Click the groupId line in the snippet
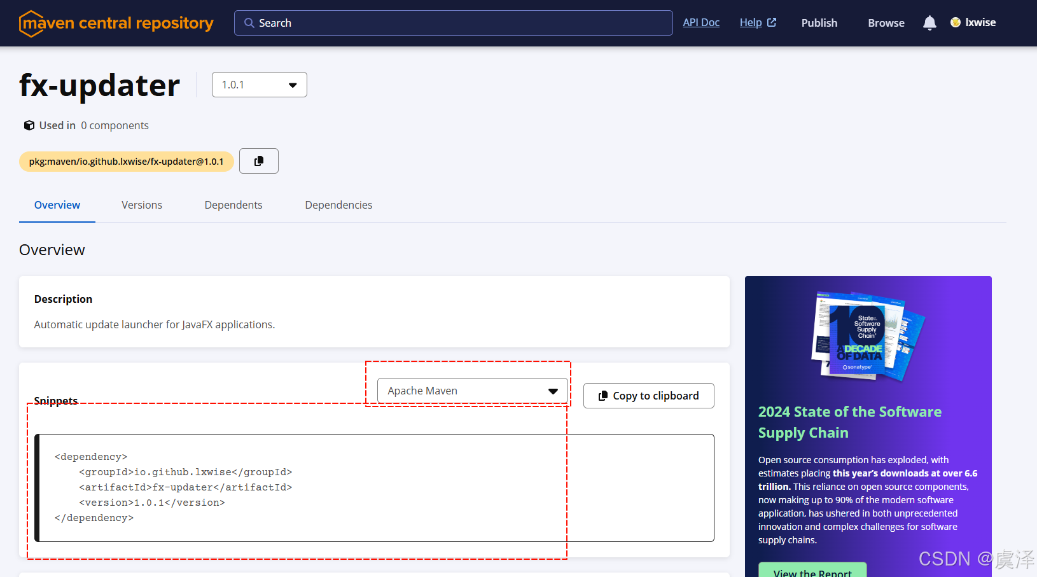Screen dimensions: 1037x577 coord(186,472)
